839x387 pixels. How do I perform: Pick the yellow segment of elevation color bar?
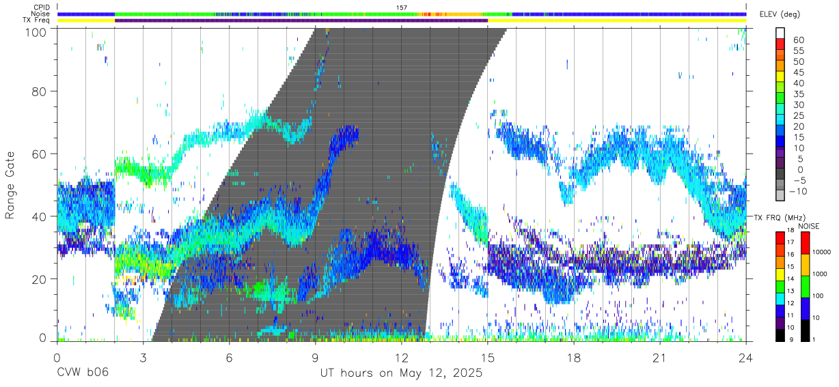click(780, 76)
